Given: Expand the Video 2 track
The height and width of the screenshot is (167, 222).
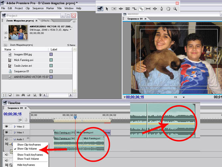Looking at the screenshot, I should 15,126.
